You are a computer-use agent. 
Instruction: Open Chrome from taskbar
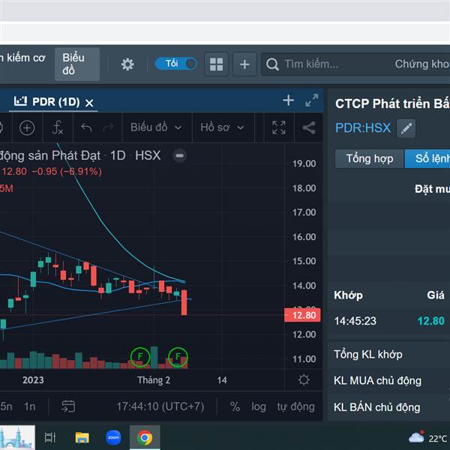coord(145,438)
